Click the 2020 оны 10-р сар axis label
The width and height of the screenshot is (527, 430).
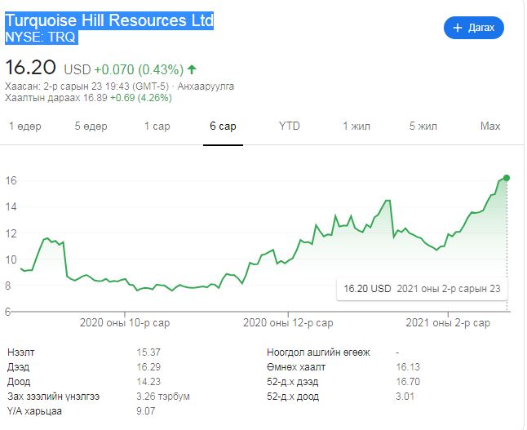125,323
